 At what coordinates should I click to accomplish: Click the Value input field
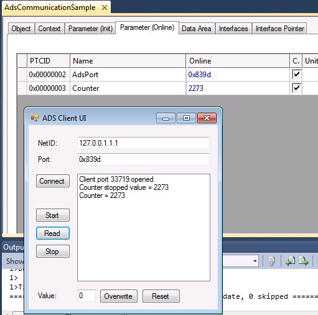coord(87,296)
